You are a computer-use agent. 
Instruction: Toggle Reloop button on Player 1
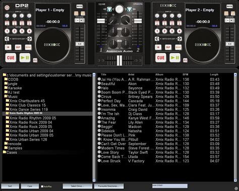(28, 47)
